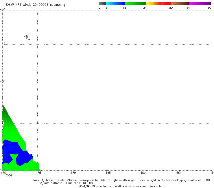
Task: Click the color bar label '18'
Action: point(124,8)
